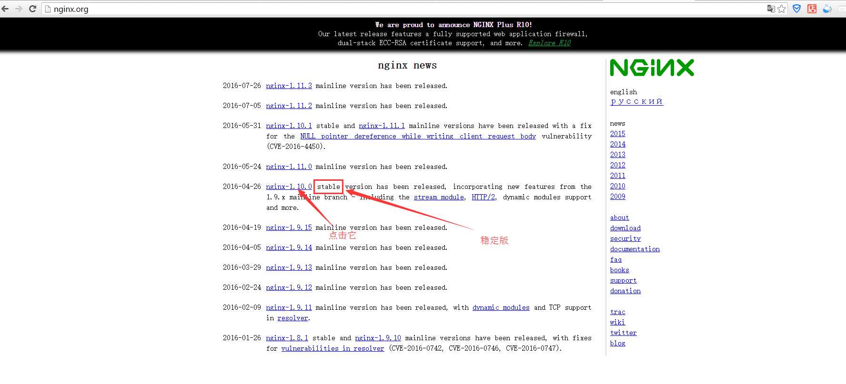Click the translate icon in address bar
Image resolution: width=846 pixels, height=384 pixels.
(x=771, y=9)
